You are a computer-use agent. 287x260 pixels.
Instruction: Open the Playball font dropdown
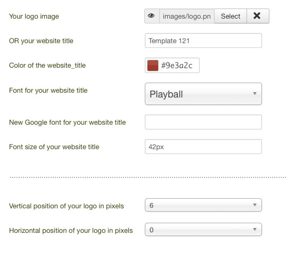point(203,94)
